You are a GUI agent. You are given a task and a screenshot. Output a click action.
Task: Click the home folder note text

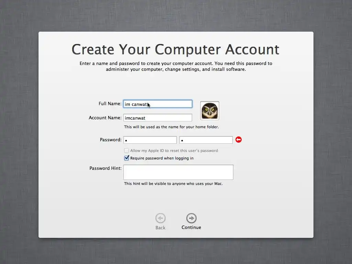pos(171,127)
